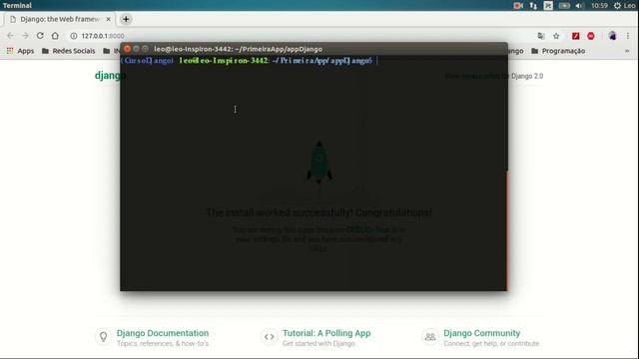639x359 pixels.
Task: Open the keyboard layout indicator
Action: pos(548,5)
